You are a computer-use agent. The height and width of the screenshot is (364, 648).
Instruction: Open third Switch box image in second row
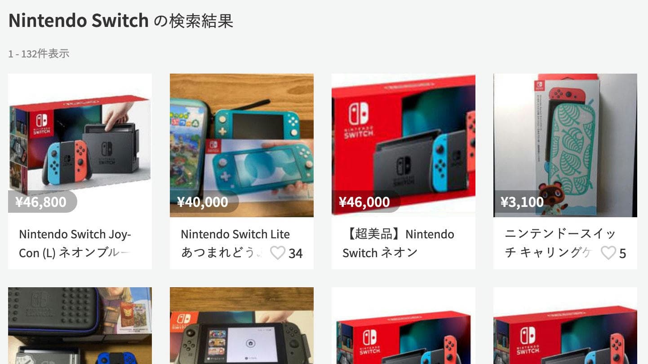(404, 326)
